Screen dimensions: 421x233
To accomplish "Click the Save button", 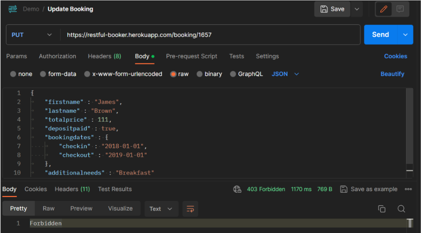I will [332, 9].
